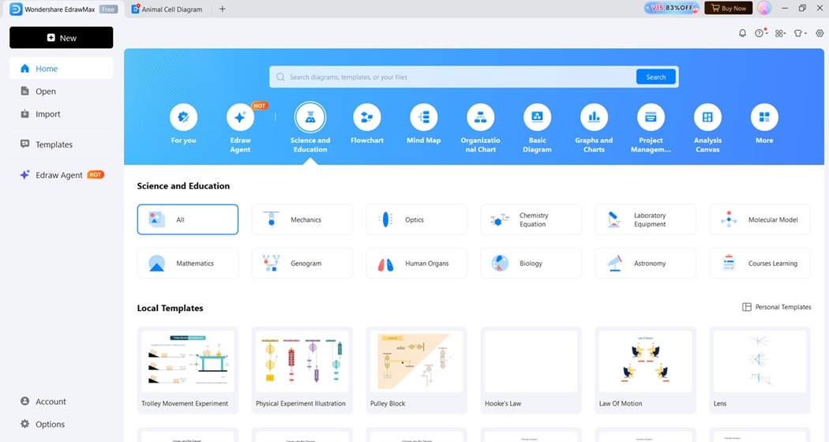Open the Lens template thumbnail
This screenshot has width=829, height=442.
pyautogui.click(x=760, y=362)
